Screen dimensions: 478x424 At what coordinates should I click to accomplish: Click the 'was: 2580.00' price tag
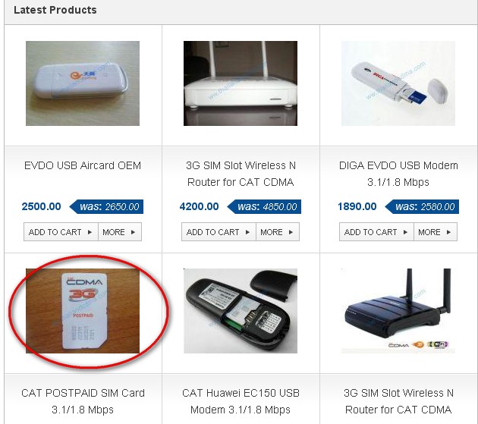422,206
